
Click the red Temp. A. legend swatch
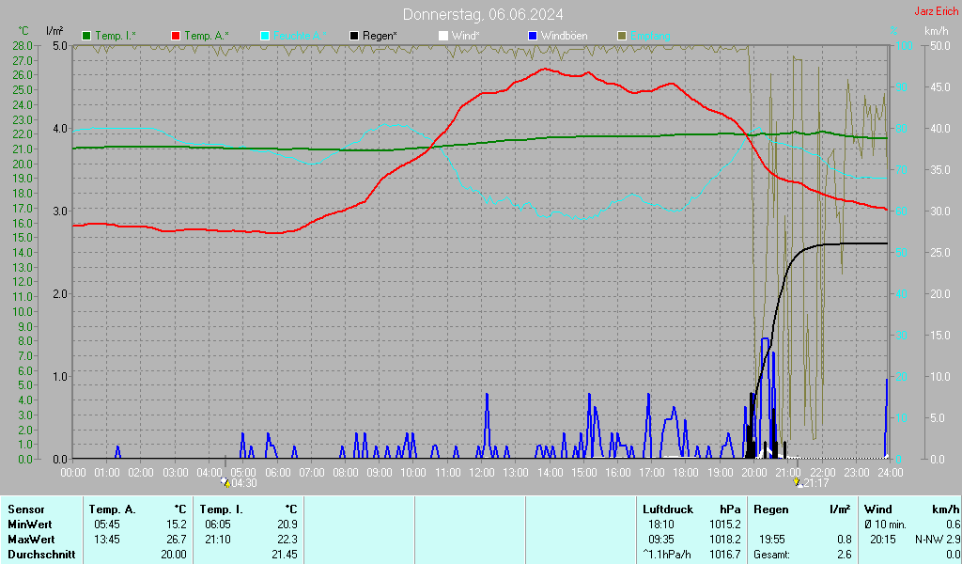(176, 36)
